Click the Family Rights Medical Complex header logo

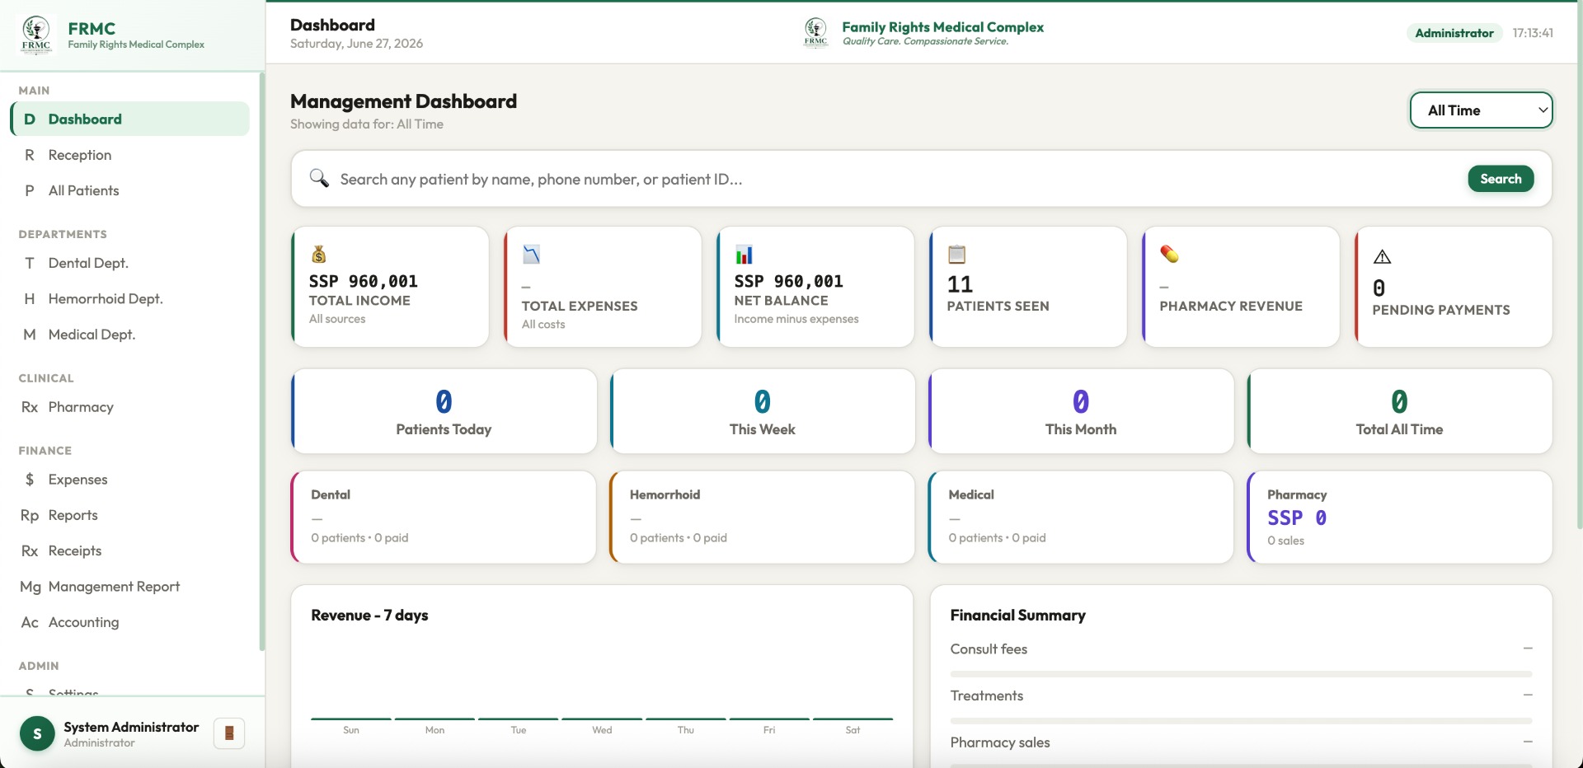(x=815, y=33)
